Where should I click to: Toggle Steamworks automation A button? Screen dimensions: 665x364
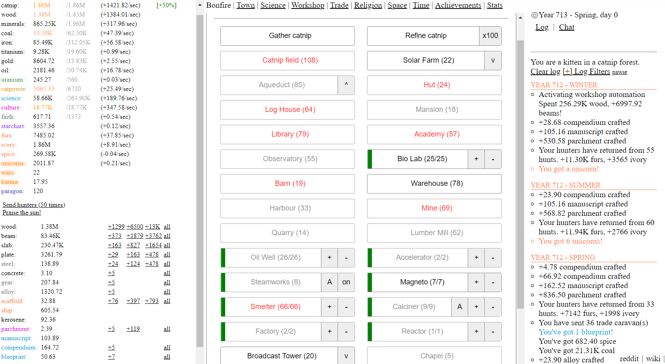pyautogui.click(x=329, y=282)
